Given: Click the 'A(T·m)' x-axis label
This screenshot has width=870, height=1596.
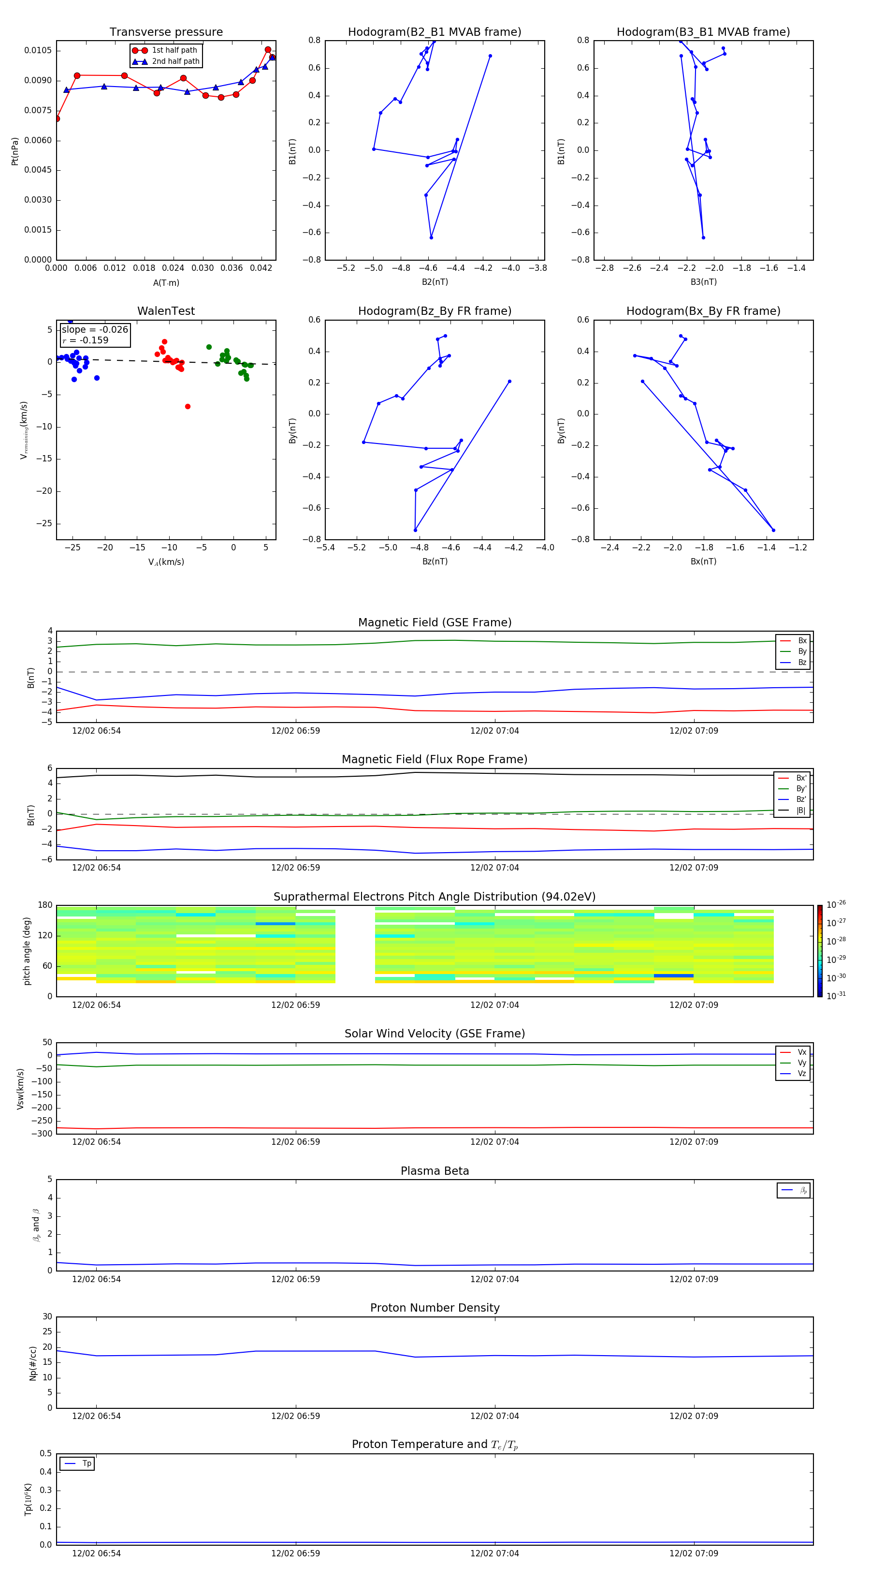Looking at the screenshot, I should pyautogui.click(x=166, y=283).
